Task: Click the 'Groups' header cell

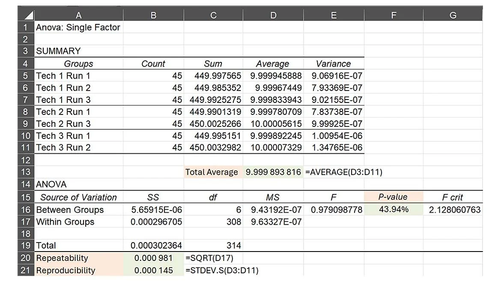Action: pos(79,63)
